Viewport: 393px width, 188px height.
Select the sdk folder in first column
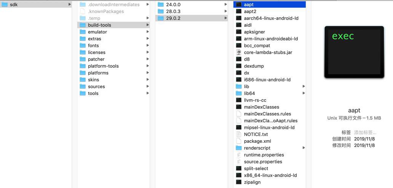pyautogui.click(x=36, y=5)
